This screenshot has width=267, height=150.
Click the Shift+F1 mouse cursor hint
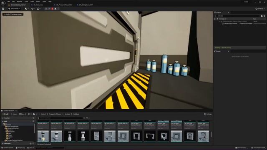point(13,14)
